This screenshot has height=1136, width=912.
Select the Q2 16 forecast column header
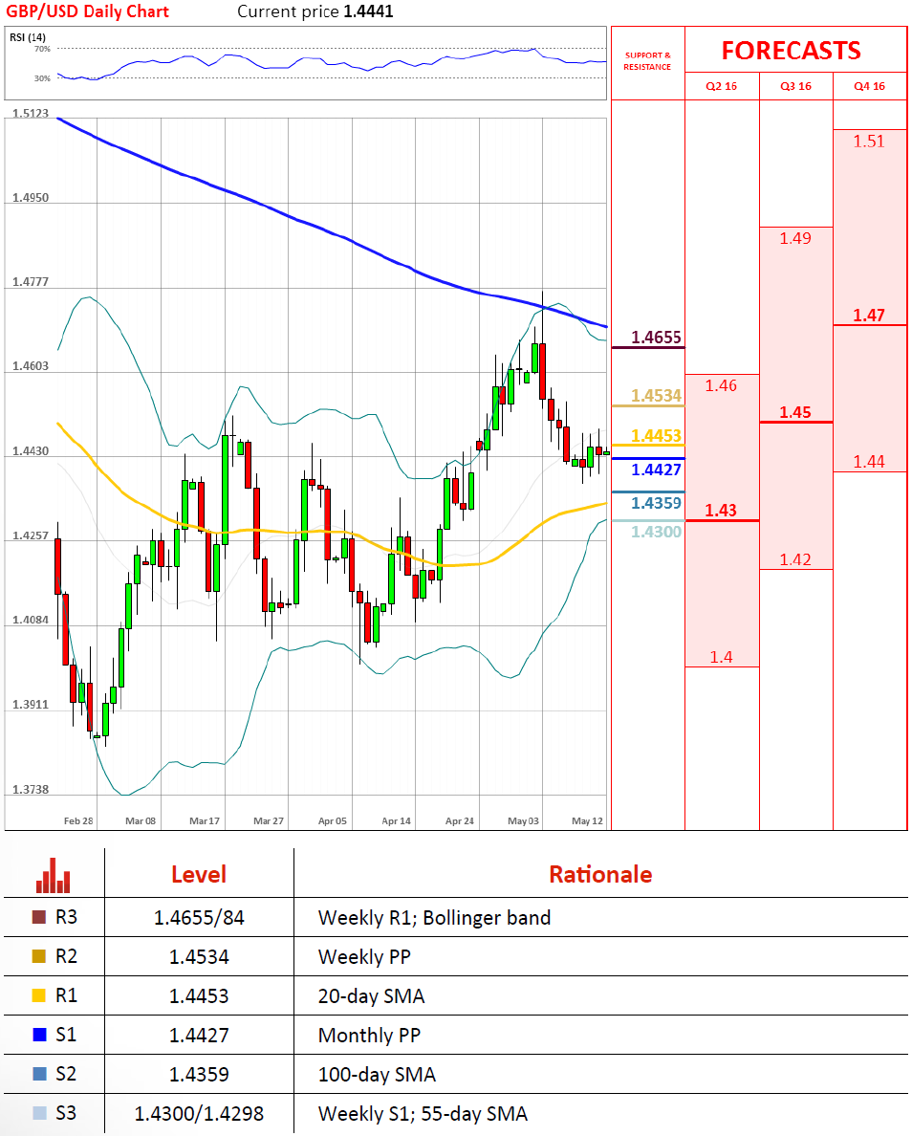[722, 86]
